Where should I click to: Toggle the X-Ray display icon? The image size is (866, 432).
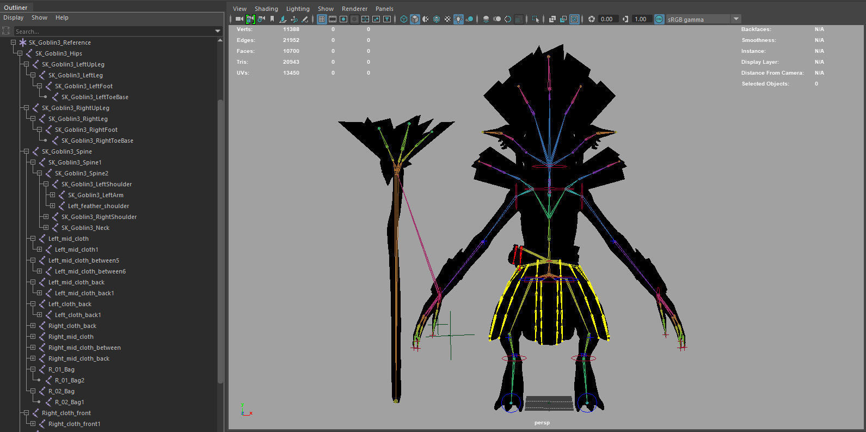pyautogui.click(x=552, y=19)
